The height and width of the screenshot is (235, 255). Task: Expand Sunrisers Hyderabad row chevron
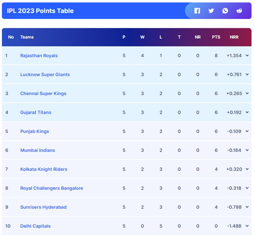click(247, 207)
